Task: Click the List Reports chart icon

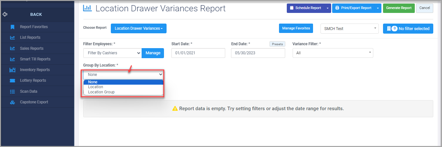Action: tap(12, 37)
